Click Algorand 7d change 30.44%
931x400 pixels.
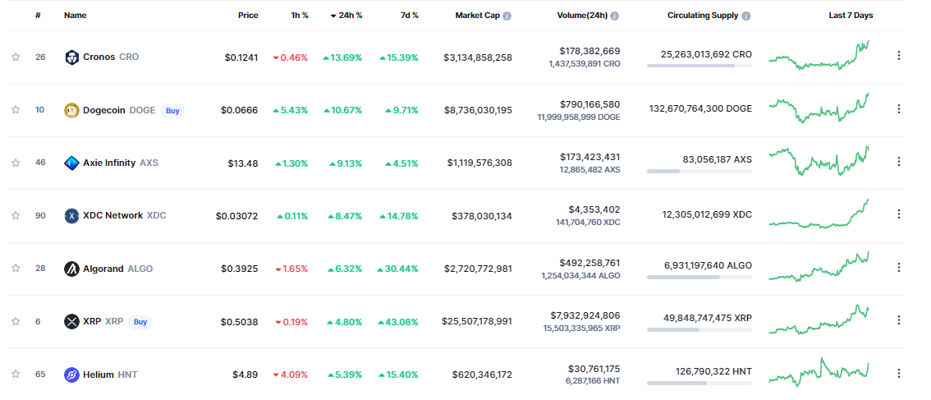398,269
